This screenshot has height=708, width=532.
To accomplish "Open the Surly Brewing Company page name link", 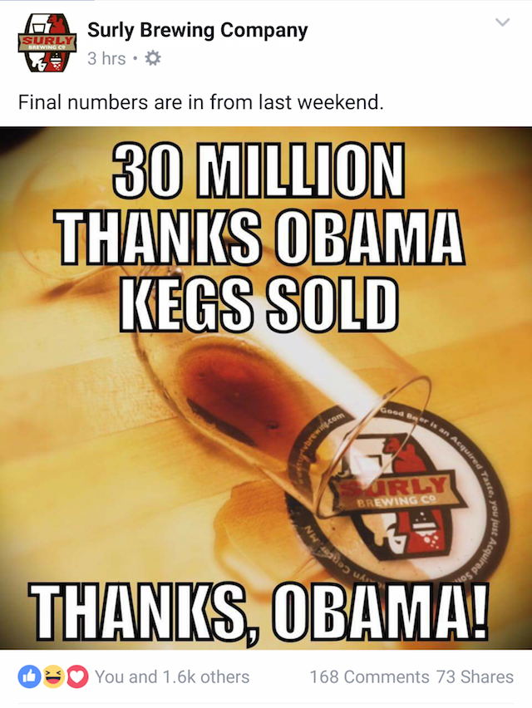I will 197,30.
